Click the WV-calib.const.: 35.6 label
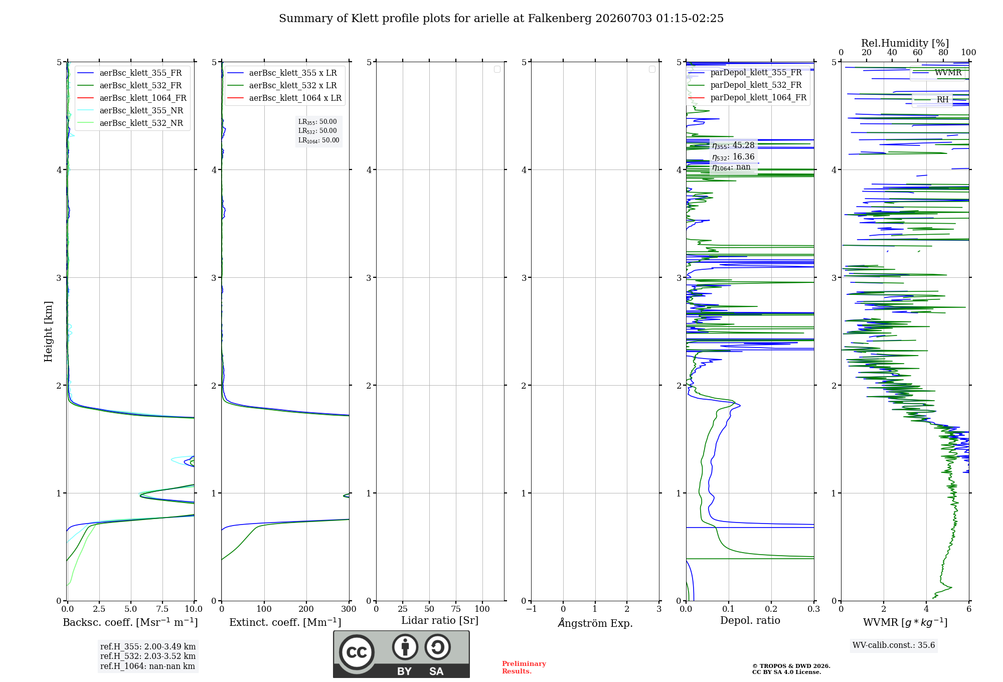1003x682 pixels. 894,645
